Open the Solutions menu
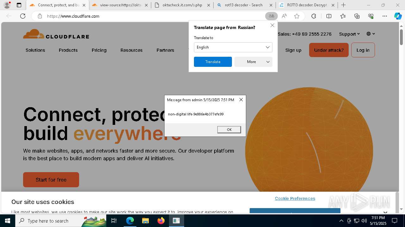Image resolution: width=405 pixels, height=227 pixels. coord(35,50)
